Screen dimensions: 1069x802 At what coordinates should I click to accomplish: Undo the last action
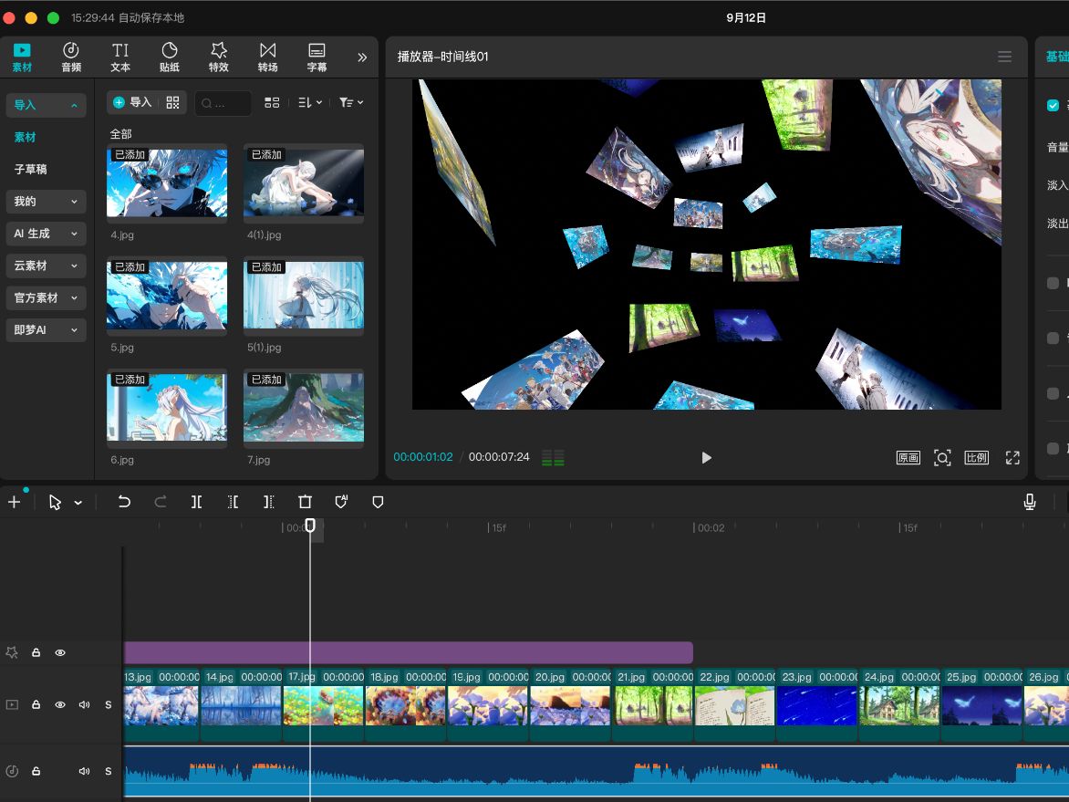(x=123, y=502)
